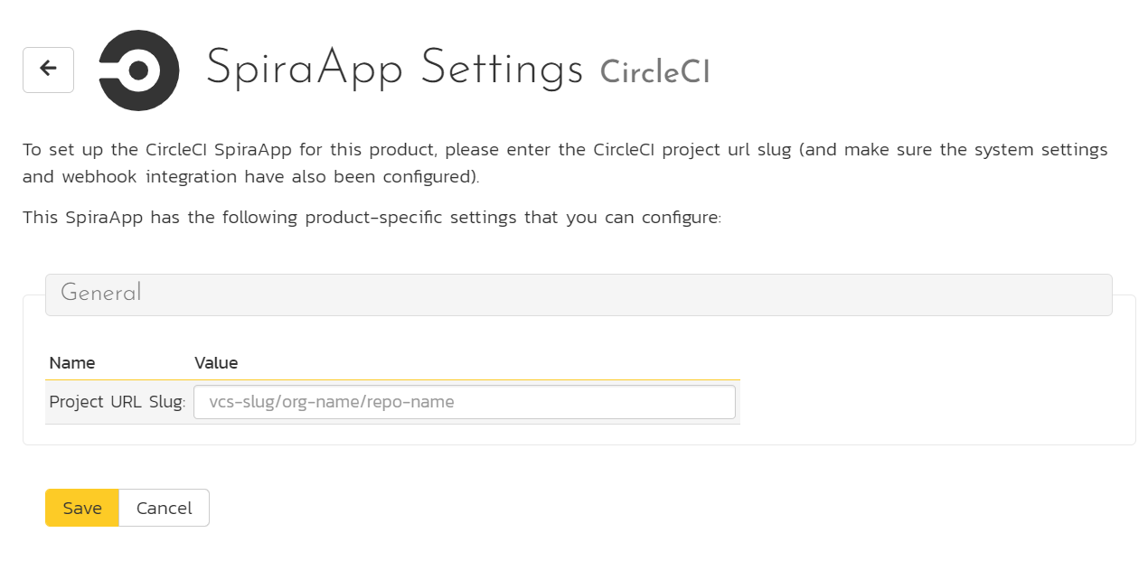Image resolution: width=1148 pixels, height=561 pixels.
Task: Save the SpiraApp settings
Action: [x=82, y=508]
